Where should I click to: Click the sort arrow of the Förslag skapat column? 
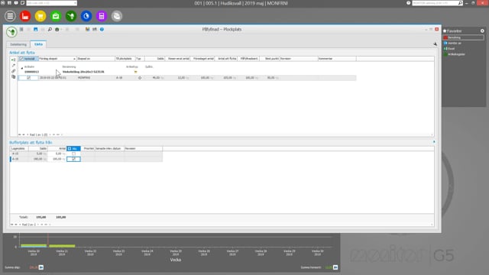[74, 59]
